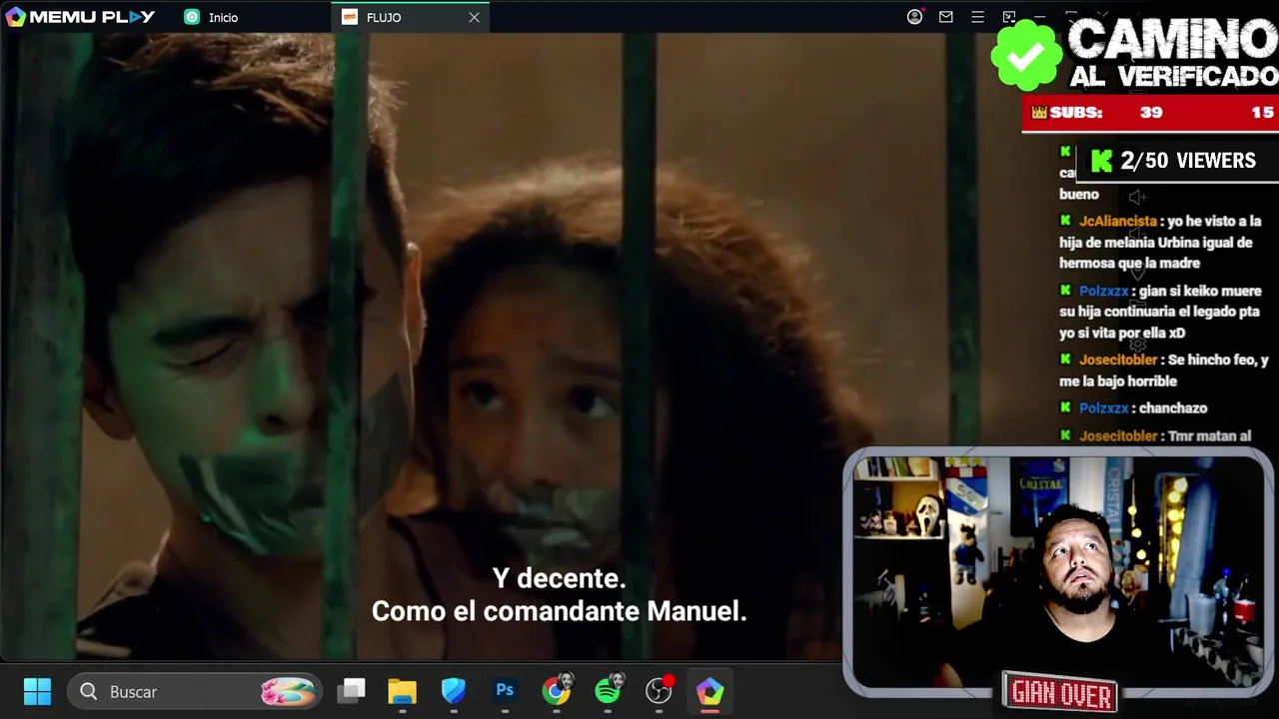Open the Windows Start menu
The width and height of the screenshot is (1279, 719).
(37, 691)
